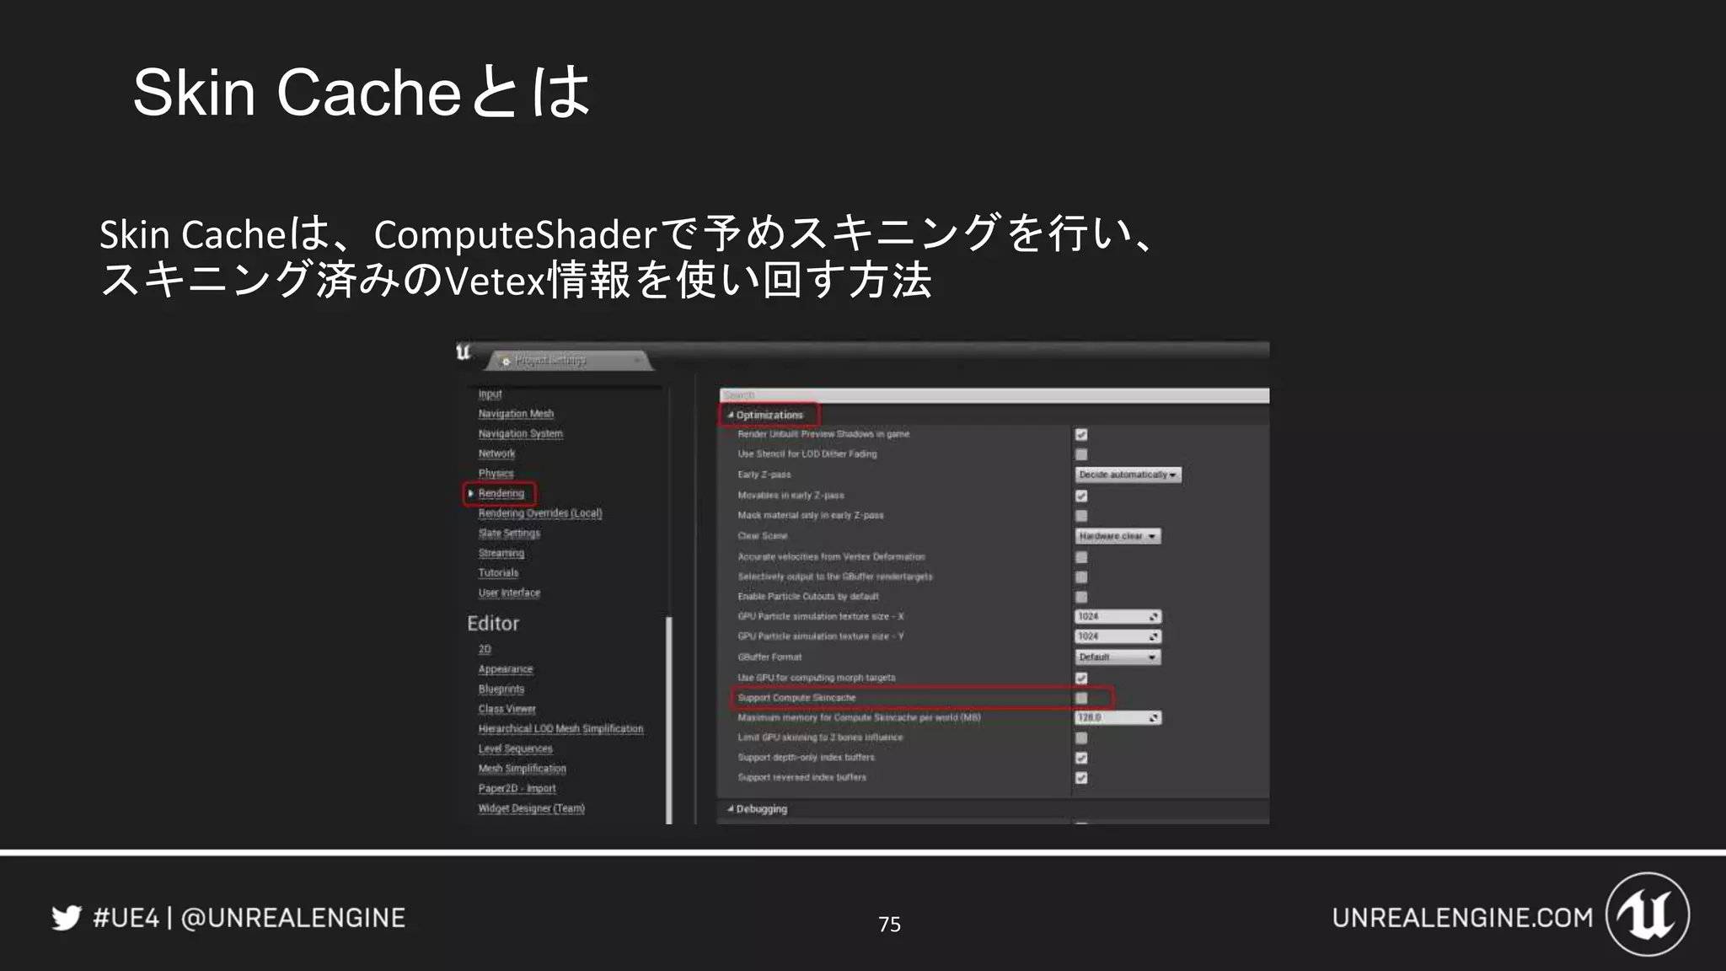
Task: Enable Support Compute Skincache checkbox
Action: [1081, 698]
